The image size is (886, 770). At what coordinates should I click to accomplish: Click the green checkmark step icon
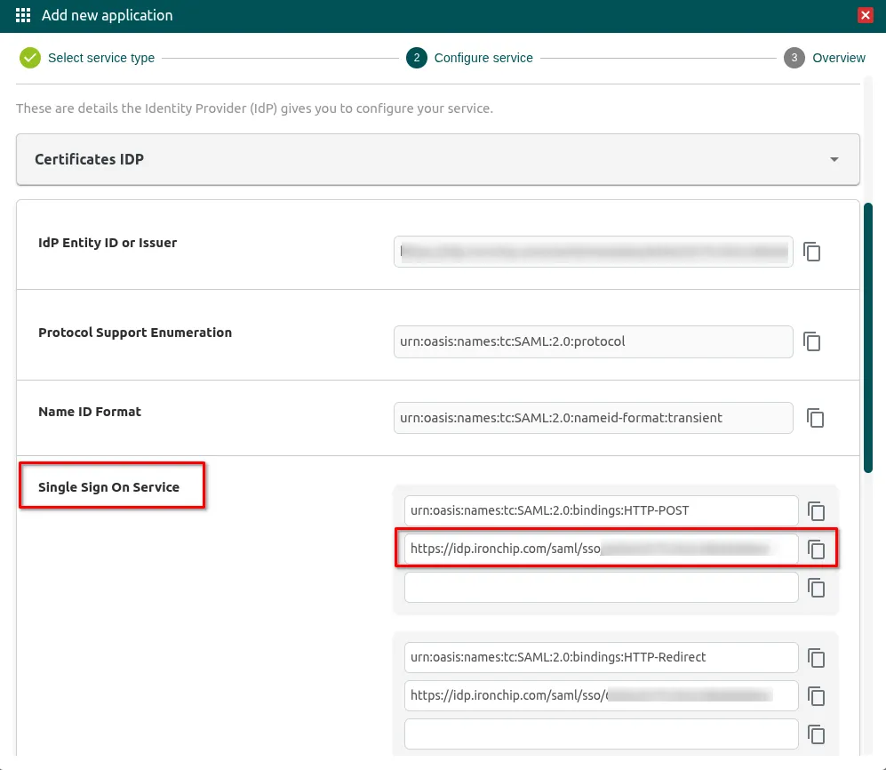click(x=30, y=58)
